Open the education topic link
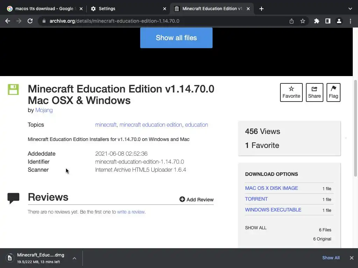The image size is (358, 268). 196,125
